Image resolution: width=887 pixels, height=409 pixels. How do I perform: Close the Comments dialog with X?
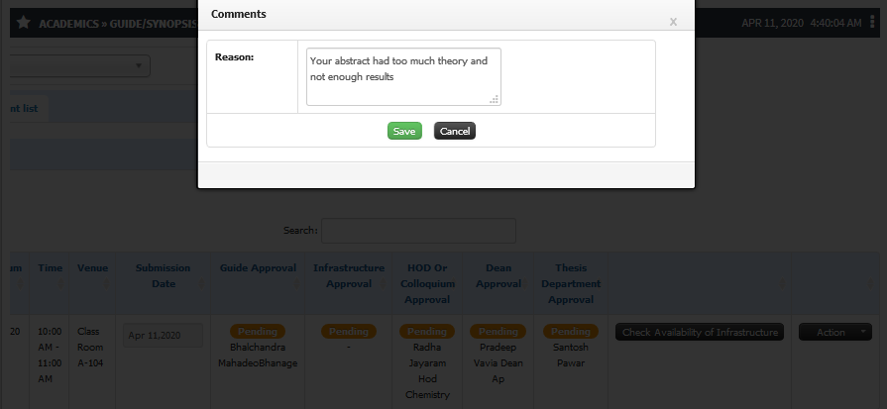click(673, 22)
